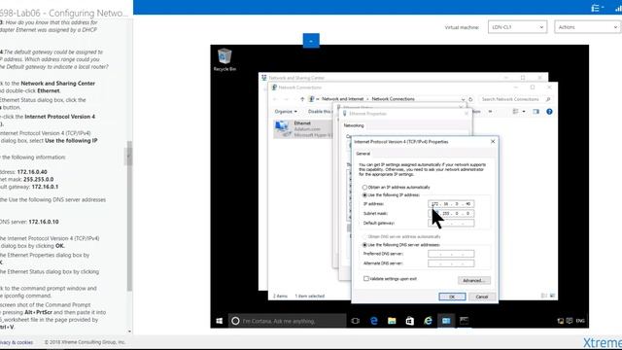The width and height of the screenshot is (622, 350).
Task: Launch Internet Explorer from the taskbar
Action: coord(428,321)
